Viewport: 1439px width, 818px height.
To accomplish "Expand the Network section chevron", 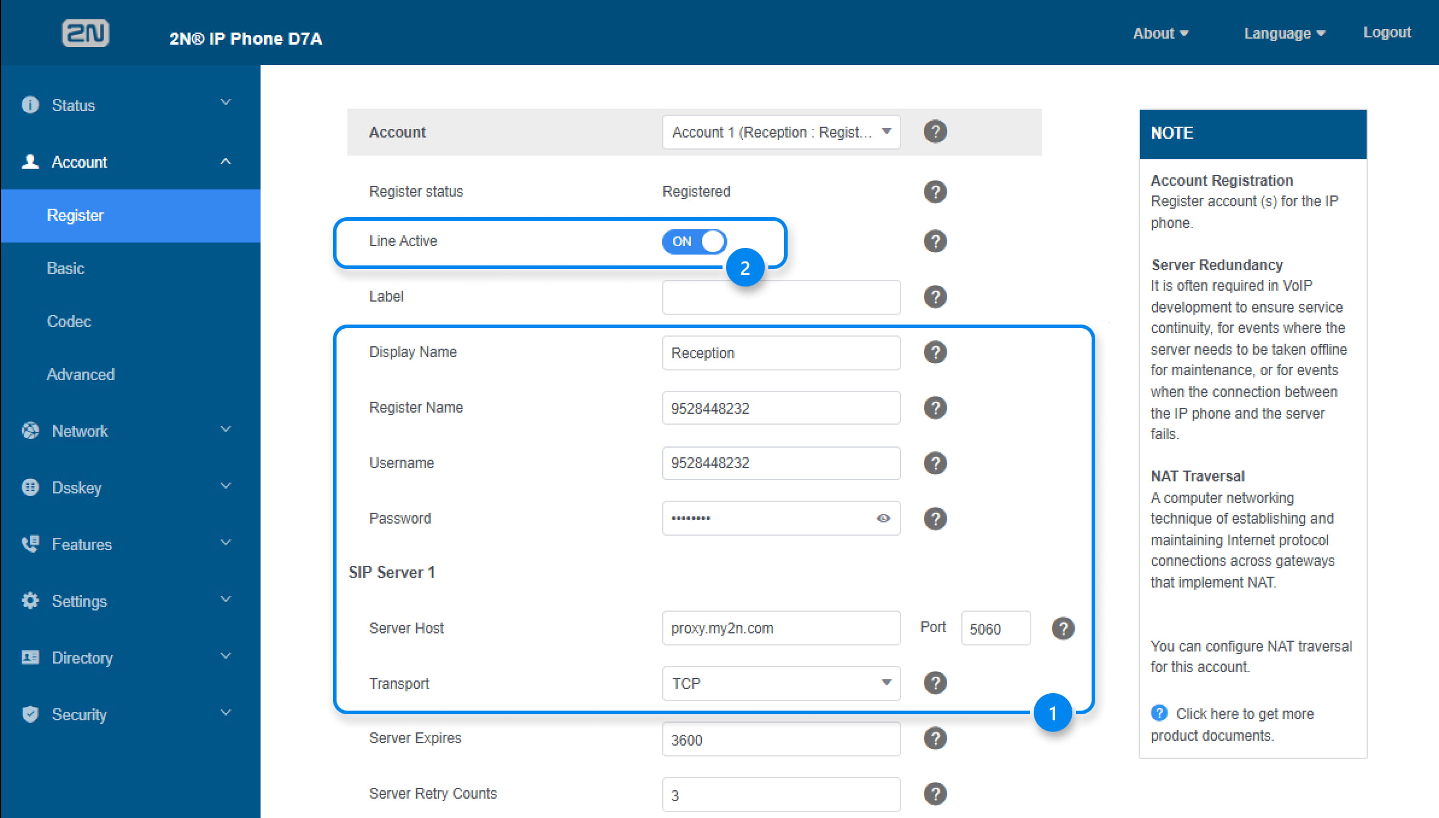I will coord(226,430).
